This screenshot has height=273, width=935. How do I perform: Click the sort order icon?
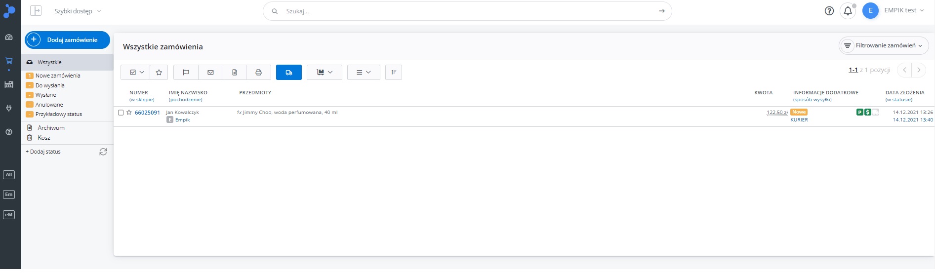click(x=394, y=73)
